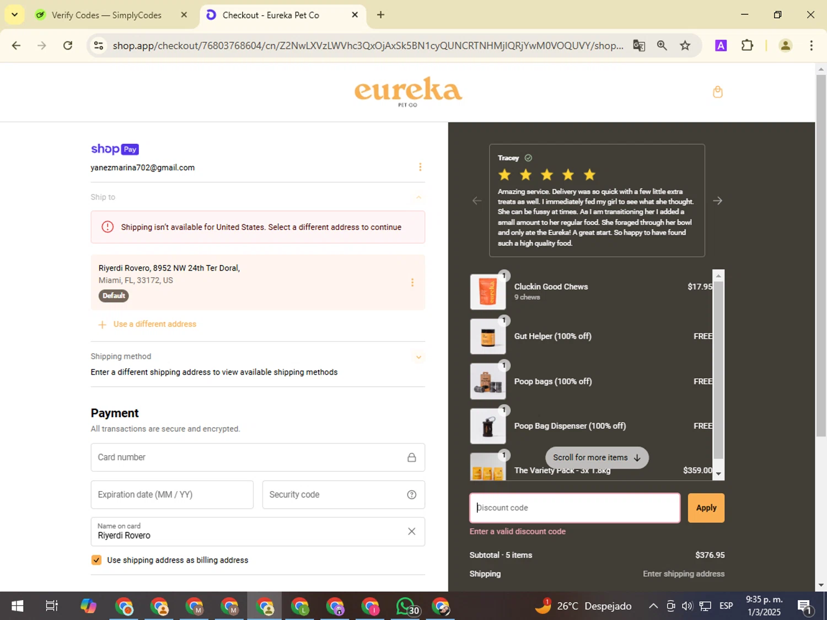Open Gut Helper product thumbnail
Viewport: 827px width, 620px height.
tap(488, 336)
